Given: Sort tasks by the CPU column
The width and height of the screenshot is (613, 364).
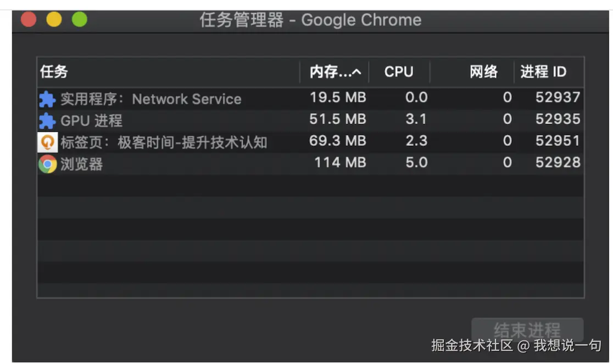Looking at the screenshot, I should tap(399, 72).
